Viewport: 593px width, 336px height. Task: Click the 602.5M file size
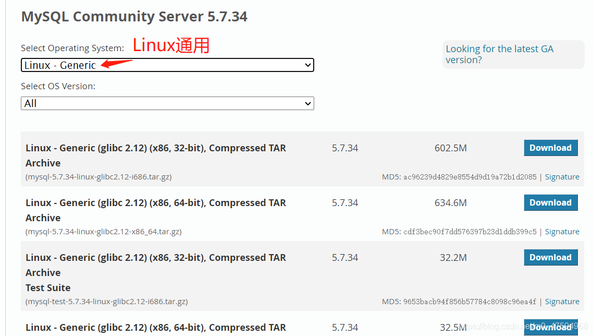450,148
